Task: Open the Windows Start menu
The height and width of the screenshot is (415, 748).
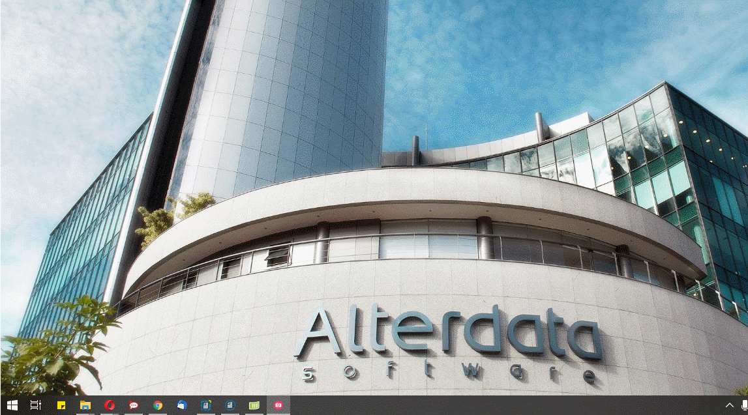Action: coord(12,405)
